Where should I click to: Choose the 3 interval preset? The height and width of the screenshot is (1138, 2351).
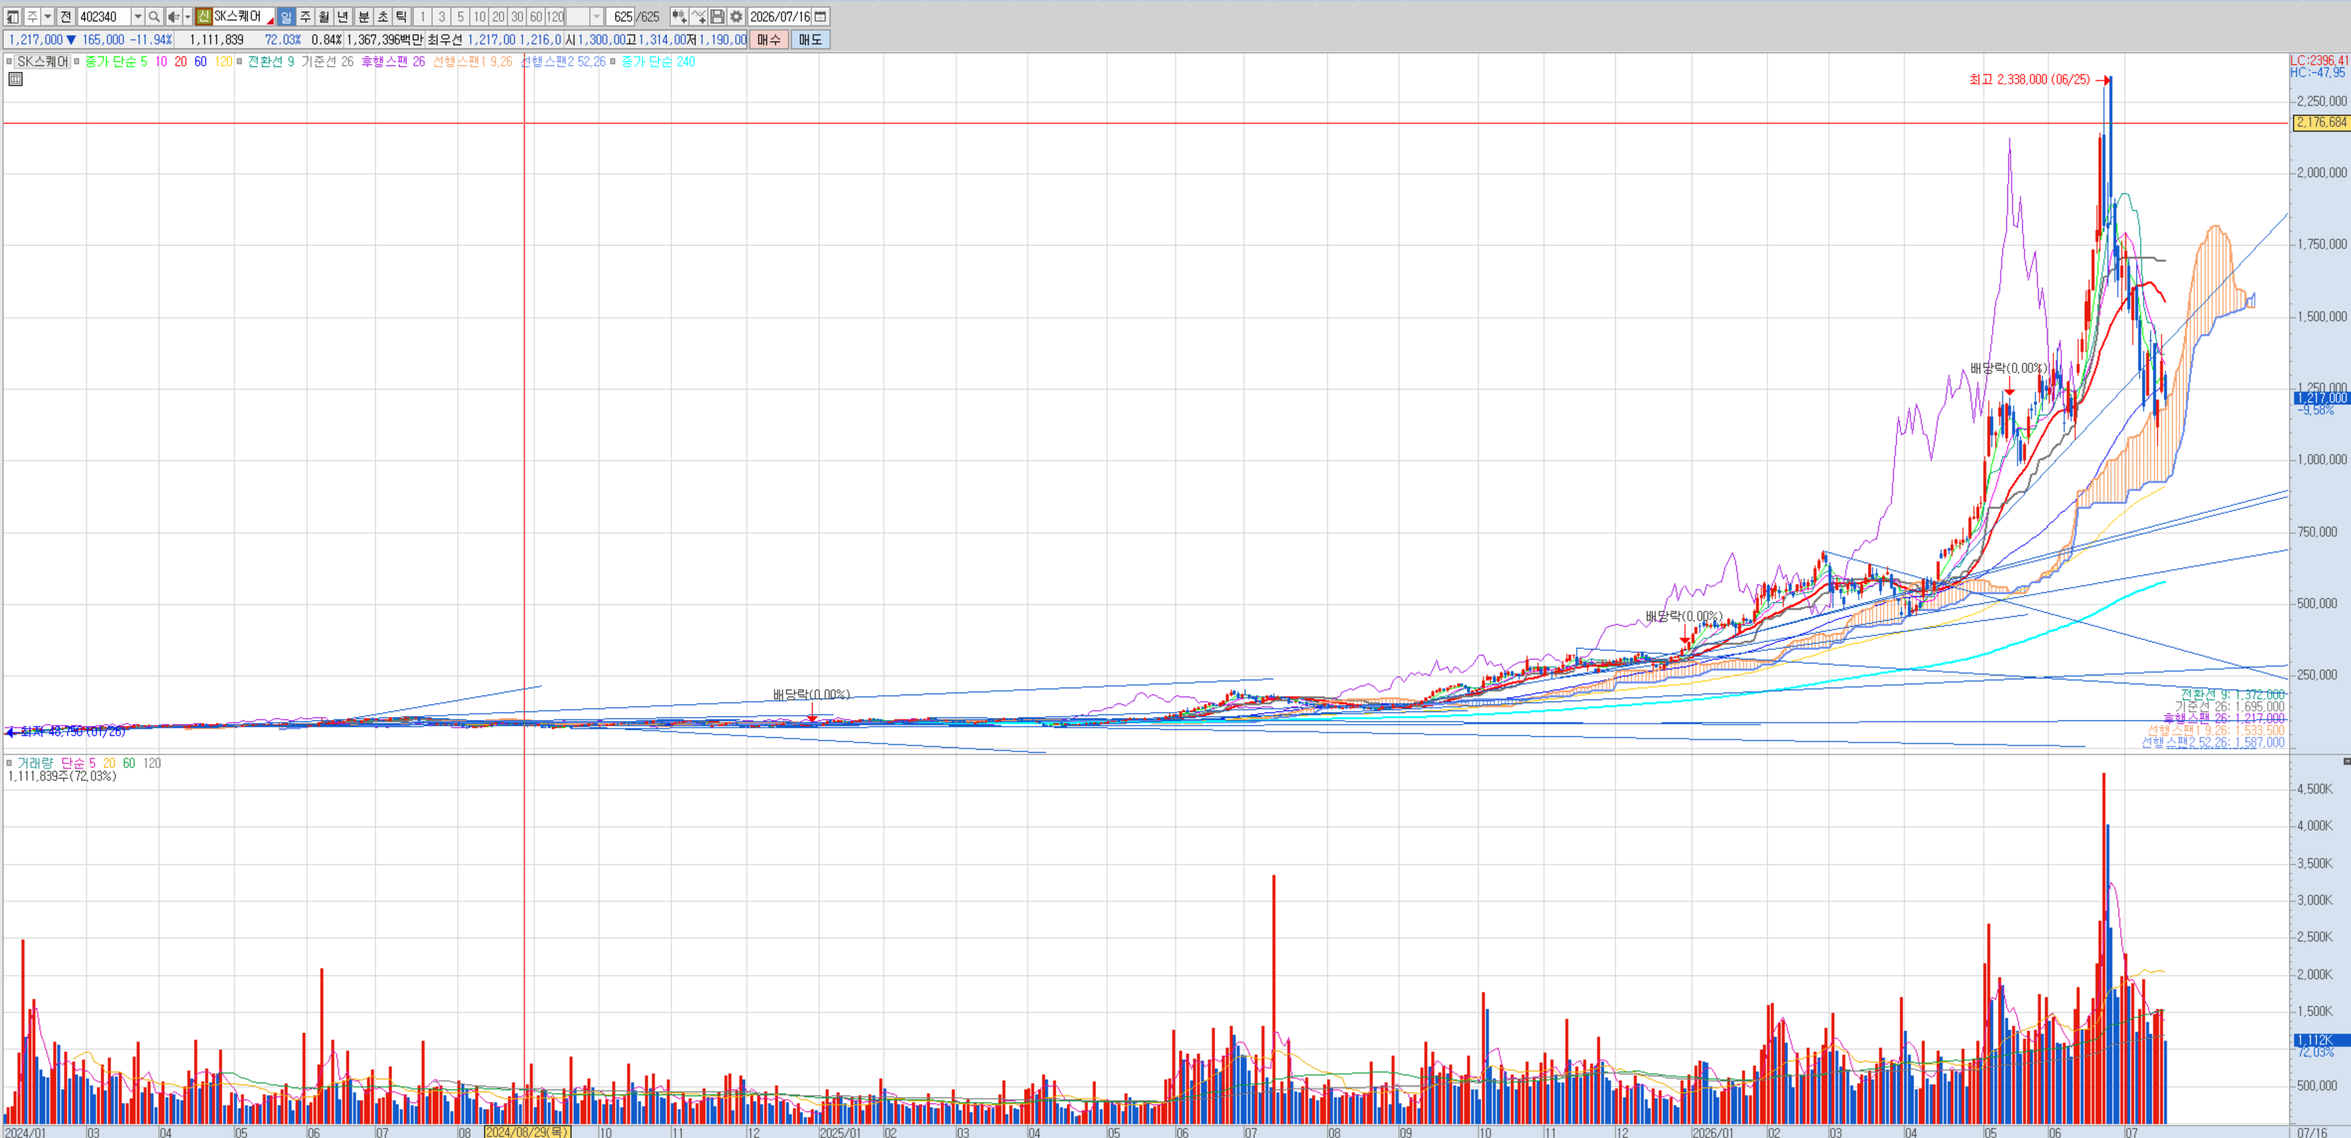(x=441, y=17)
